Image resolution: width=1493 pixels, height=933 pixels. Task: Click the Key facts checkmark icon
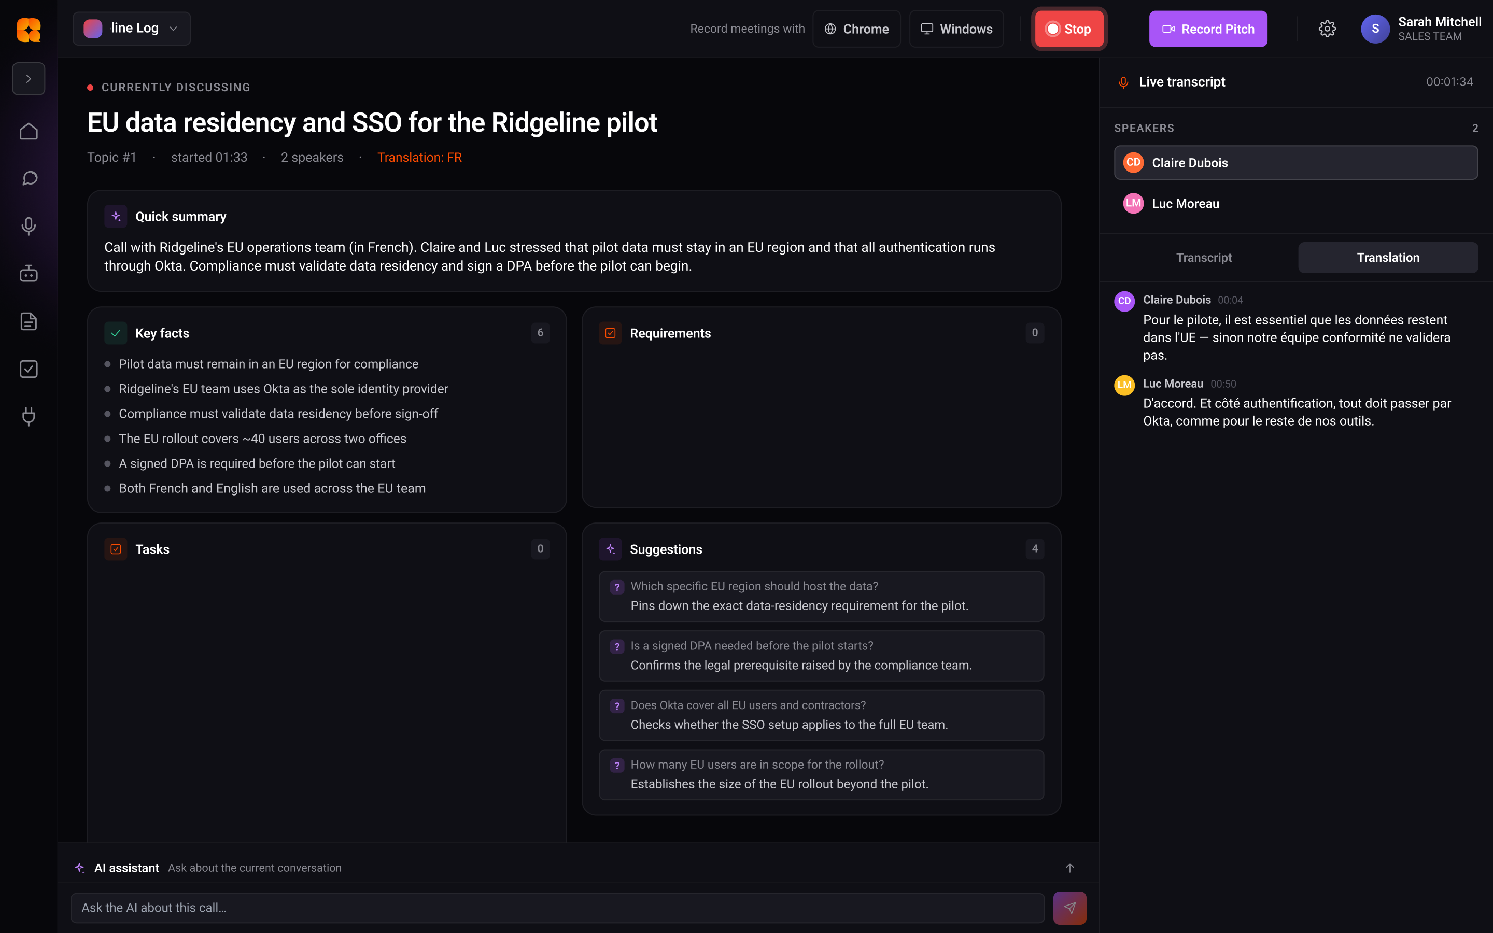116,333
